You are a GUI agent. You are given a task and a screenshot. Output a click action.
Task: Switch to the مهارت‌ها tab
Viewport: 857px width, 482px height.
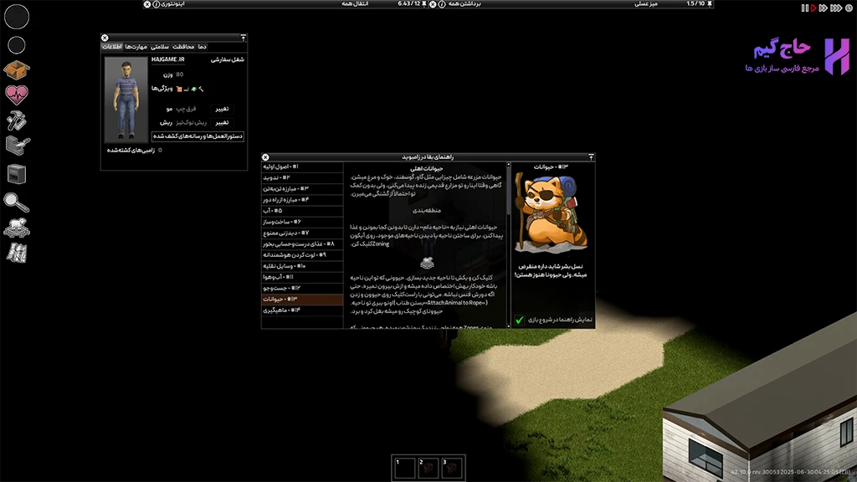click(x=136, y=47)
